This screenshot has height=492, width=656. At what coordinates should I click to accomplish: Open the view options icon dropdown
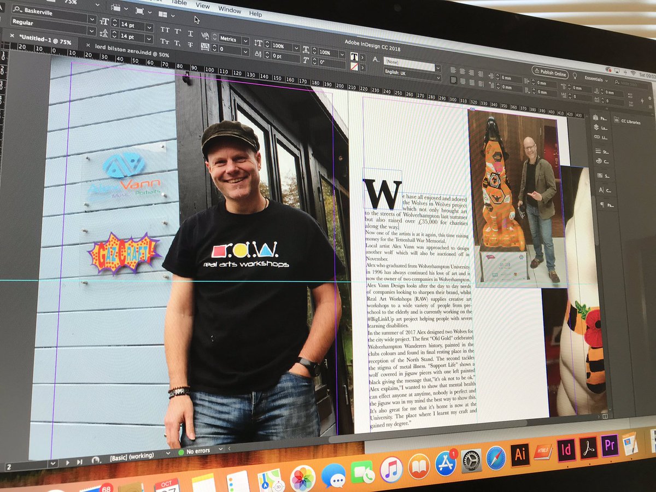click(x=119, y=9)
